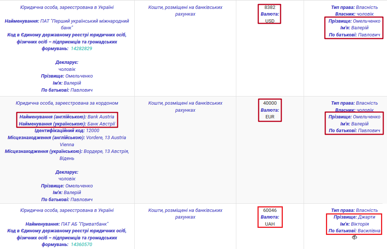
Task: Toggle the crossed-eye icon below Василівна
Action: pyautogui.click(x=355, y=237)
